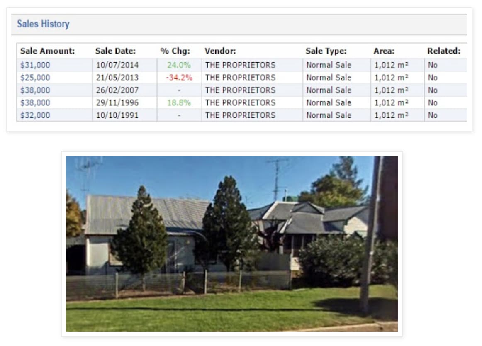Click THE PROPRIETORS in the $25,000 row
Image resolution: width=482 pixels, height=346 pixels.
(x=241, y=78)
